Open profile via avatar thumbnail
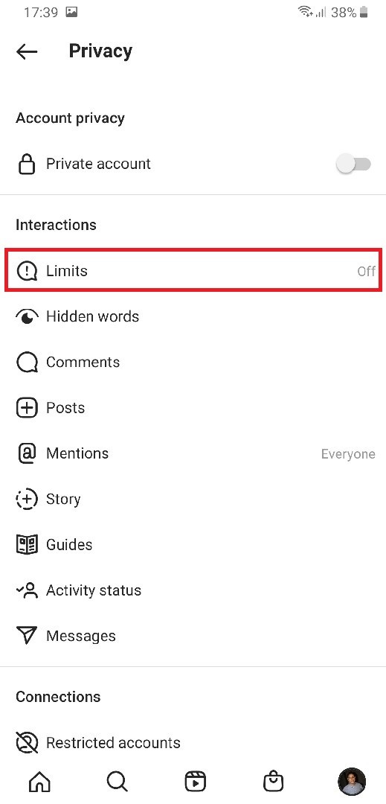The image size is (386, 804). (x=353, y=782)
